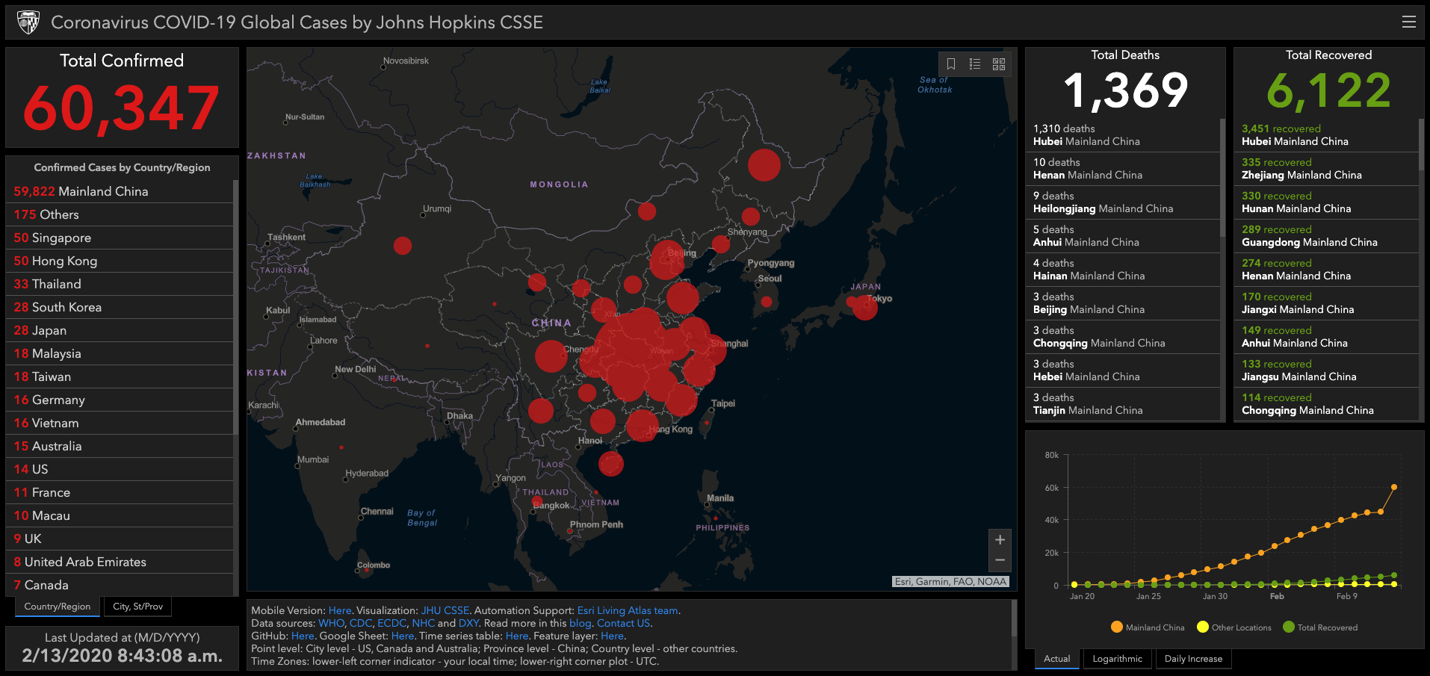Toggle the Other Locations chart series
The width and height of the screenshot is (1430, 676).
(x=1234, y=627)
